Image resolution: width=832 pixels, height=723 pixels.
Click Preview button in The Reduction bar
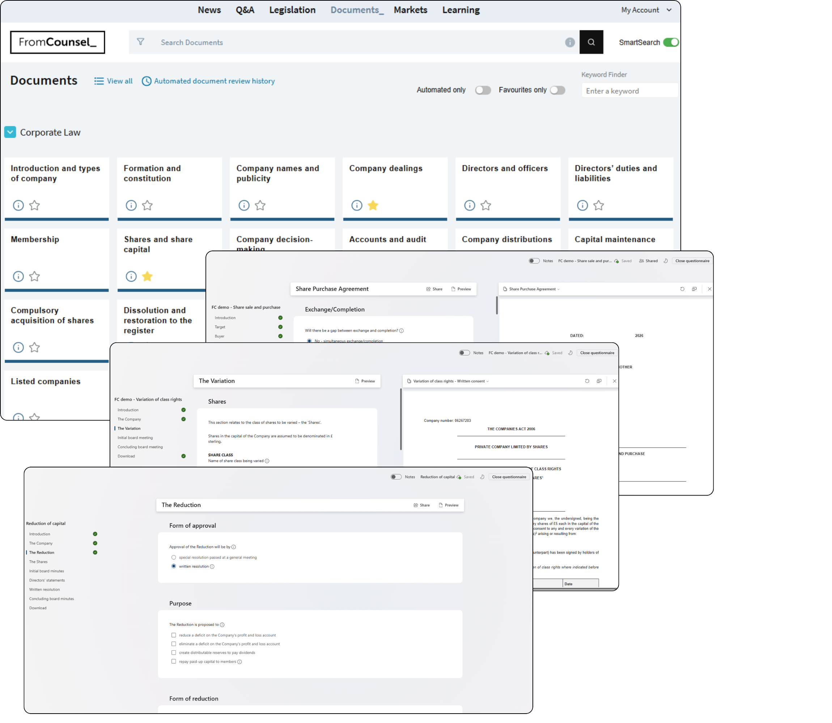(449, 505)
